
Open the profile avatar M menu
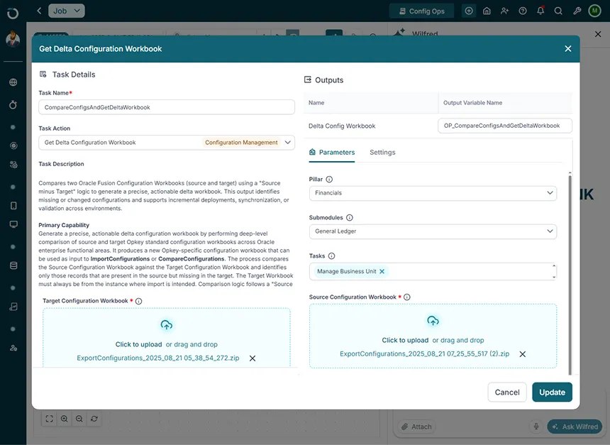tap(593, 11)
